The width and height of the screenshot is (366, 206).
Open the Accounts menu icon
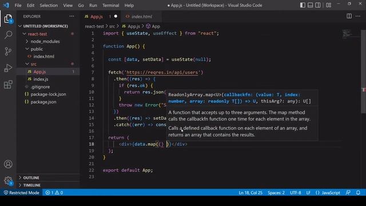[8, 164]
